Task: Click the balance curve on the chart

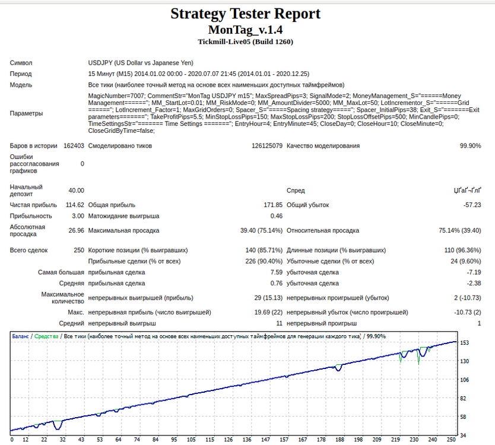Action: 234,386
